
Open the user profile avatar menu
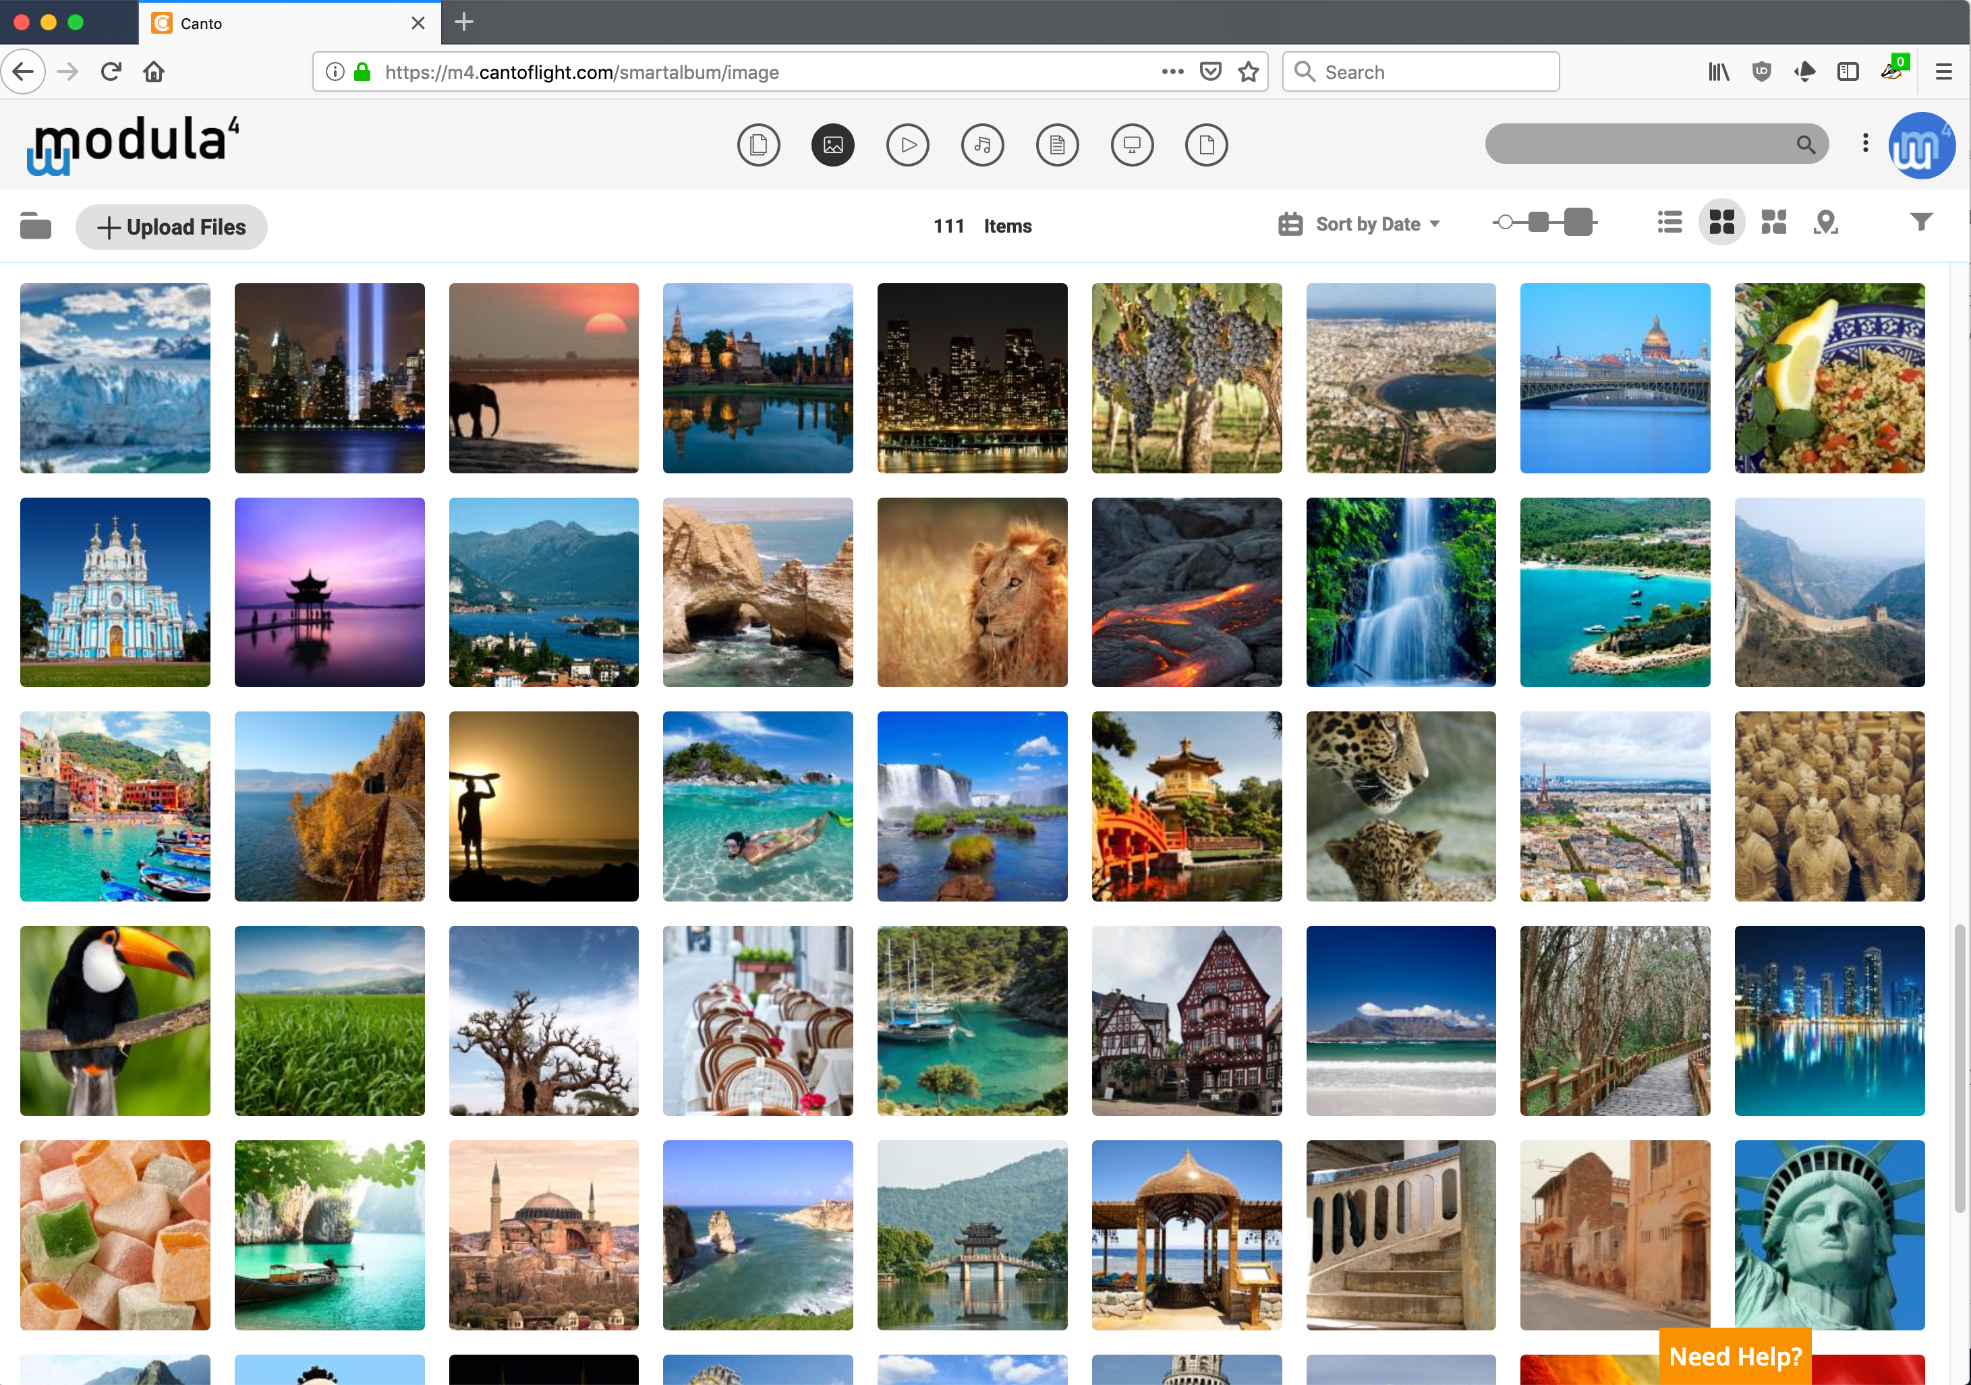tap(1921, 145)
